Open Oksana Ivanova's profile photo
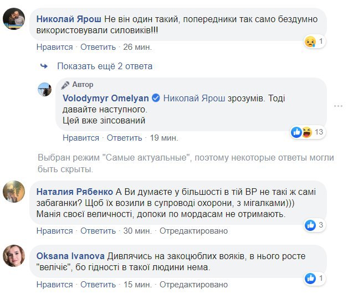348x294 pixels. [x=14, y=255]
